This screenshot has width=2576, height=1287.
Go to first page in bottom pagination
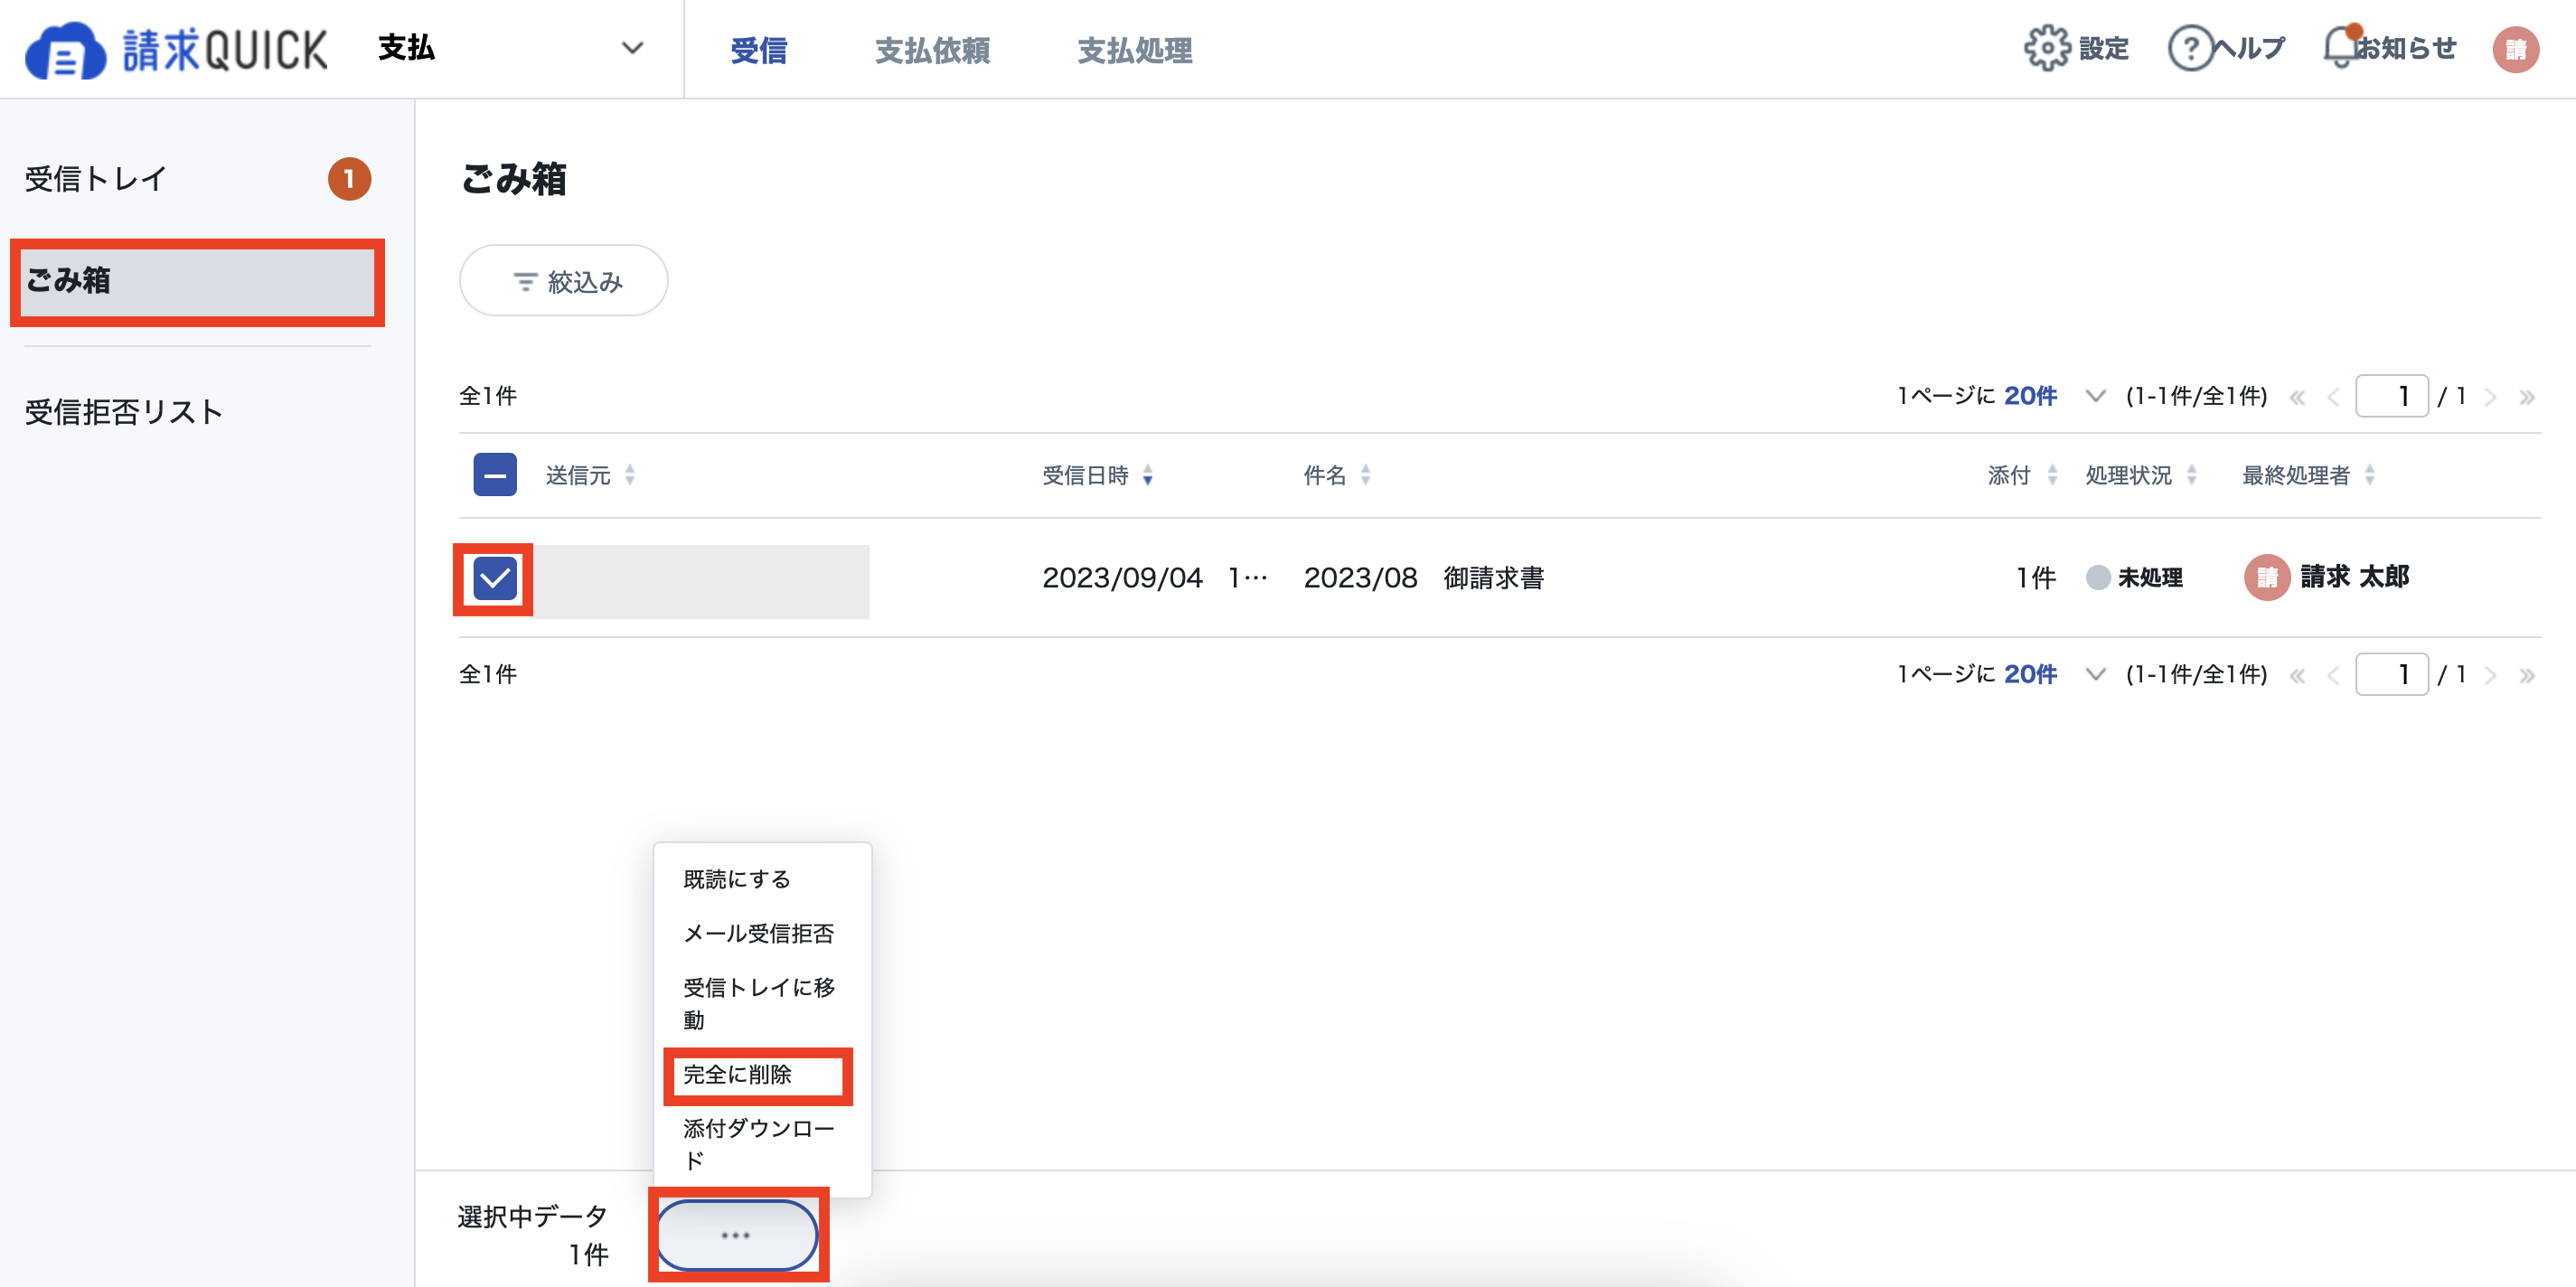(x=2297, y=675)
